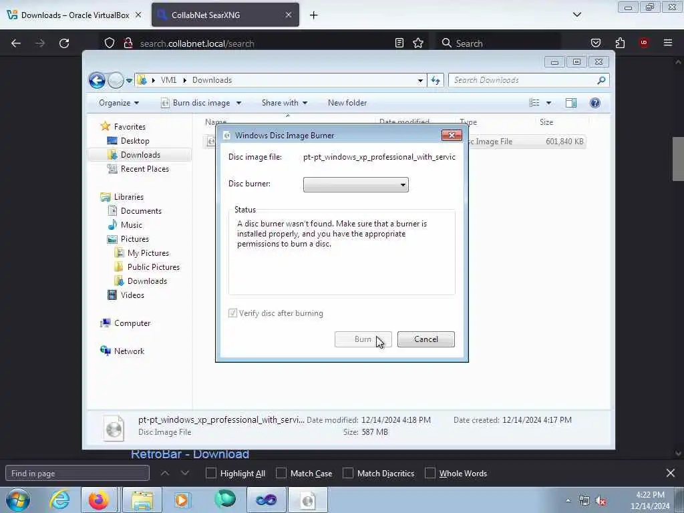The image size is (684, 513).
Task: Launch Internet Explorer from taskbar
Action: (x=59, y=500)
